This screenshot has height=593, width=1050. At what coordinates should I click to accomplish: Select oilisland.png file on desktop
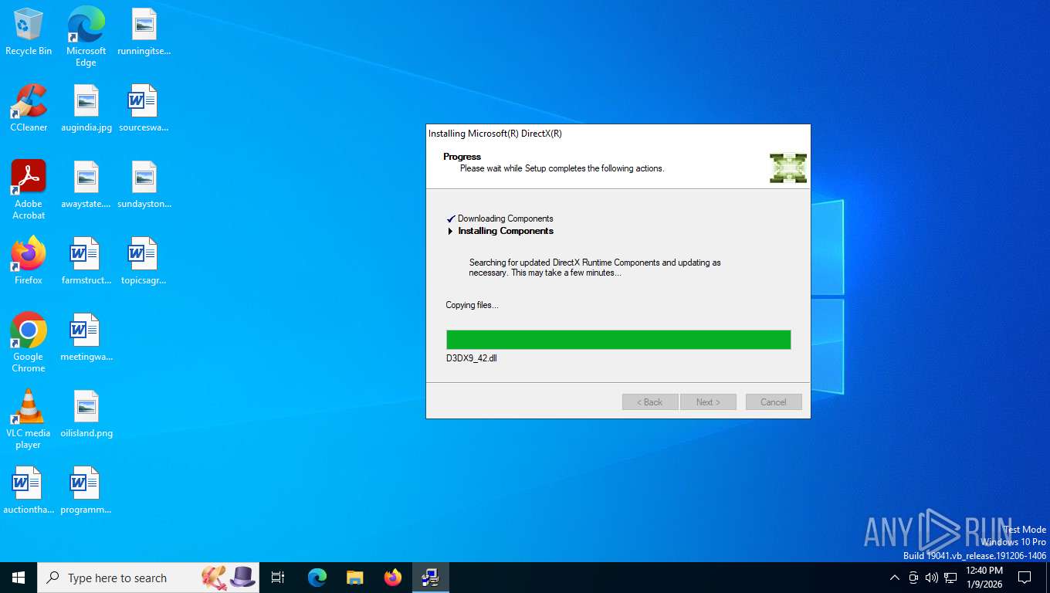click(86, 414)
